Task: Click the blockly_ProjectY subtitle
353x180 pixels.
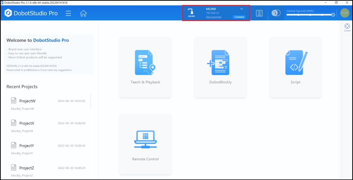Action: [22, 153]
